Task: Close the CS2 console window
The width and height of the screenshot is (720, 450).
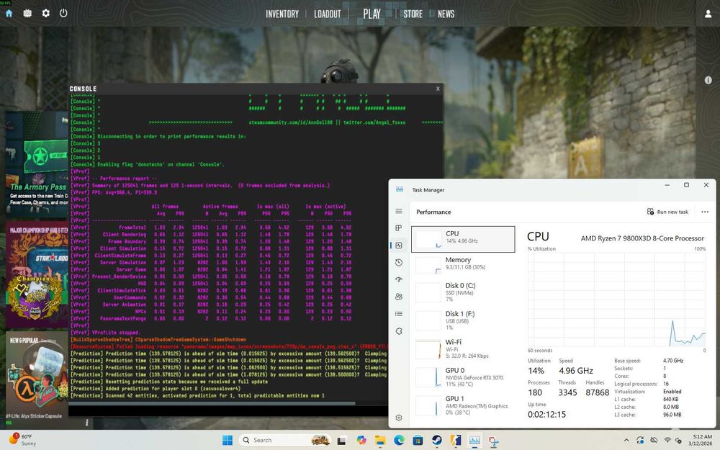Action: click(438, 89)
